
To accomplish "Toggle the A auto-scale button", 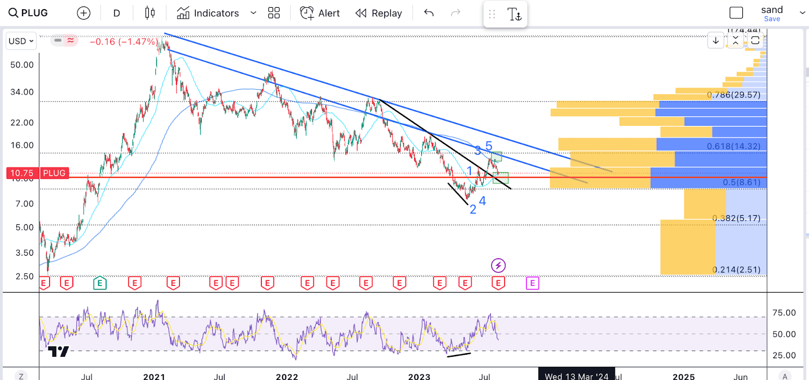I will tap(785, 376).
